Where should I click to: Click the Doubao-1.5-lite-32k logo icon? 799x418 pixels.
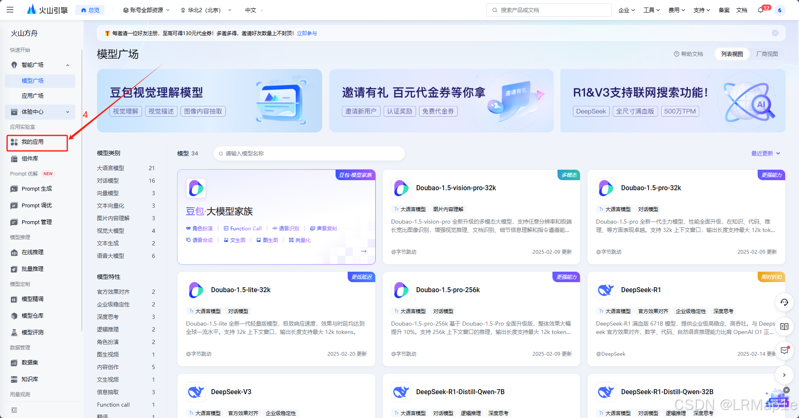click(196, 290)
